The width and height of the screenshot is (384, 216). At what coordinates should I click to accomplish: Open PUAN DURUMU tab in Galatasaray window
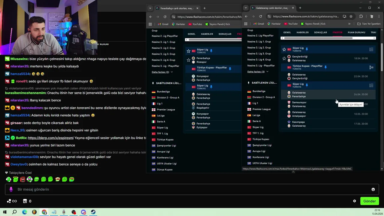click(x=356, y=32)
